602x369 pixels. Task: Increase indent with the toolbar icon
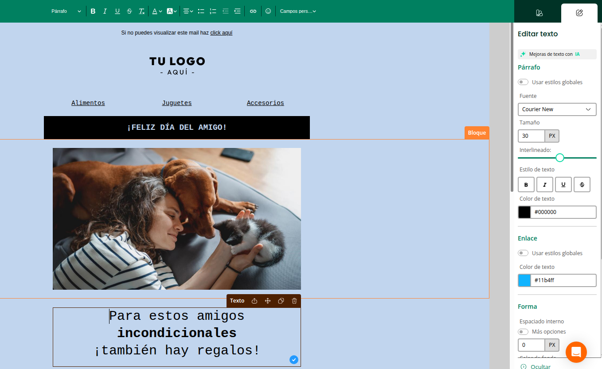(238, 11)
